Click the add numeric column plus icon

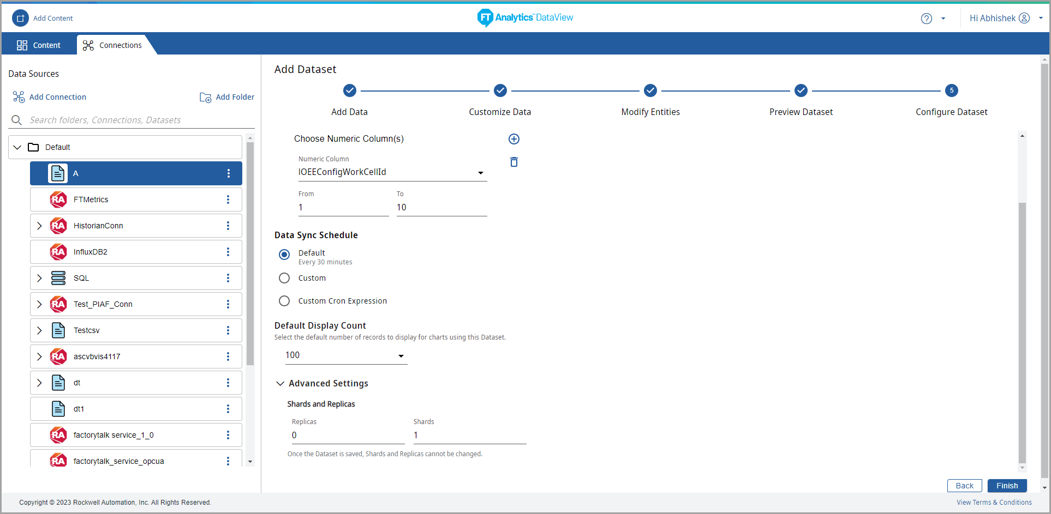513,139
